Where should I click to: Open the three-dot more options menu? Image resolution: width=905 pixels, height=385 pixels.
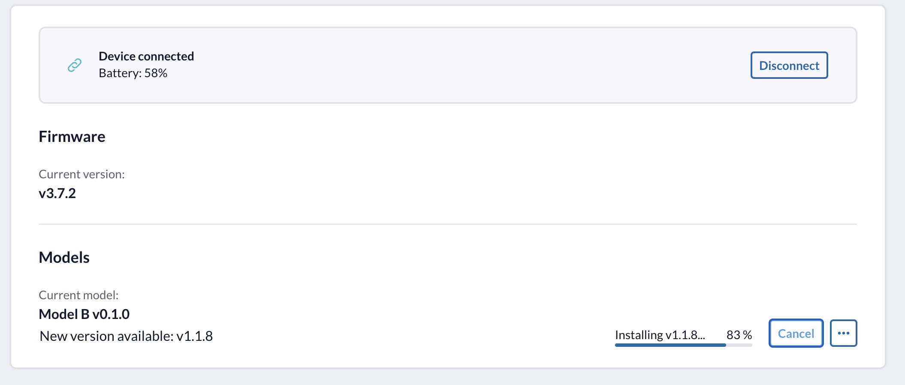[843, 333]
